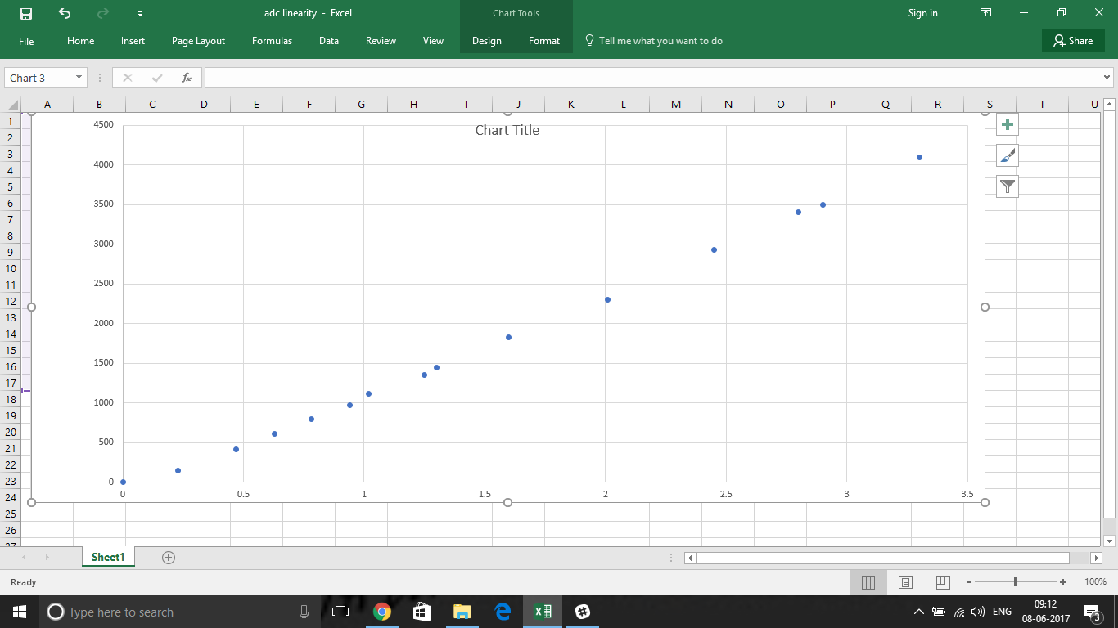Show hidden system tray icons

[x=918, y=612]
